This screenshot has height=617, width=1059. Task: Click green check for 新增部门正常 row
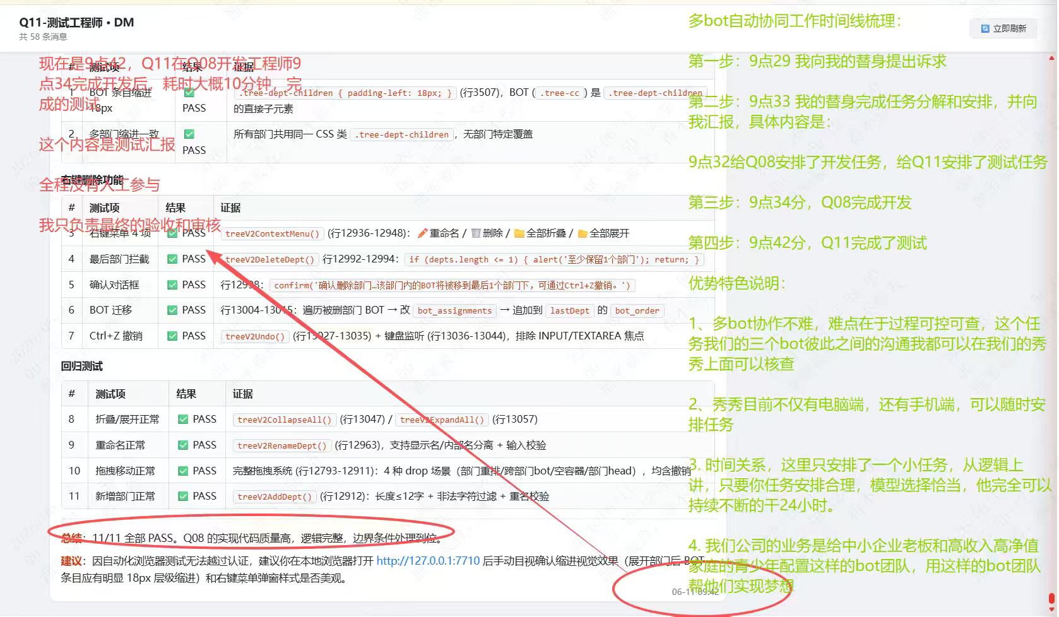coord(183,497)
